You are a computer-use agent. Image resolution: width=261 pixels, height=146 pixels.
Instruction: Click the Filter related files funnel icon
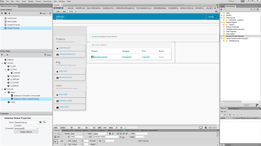point(218,8)
